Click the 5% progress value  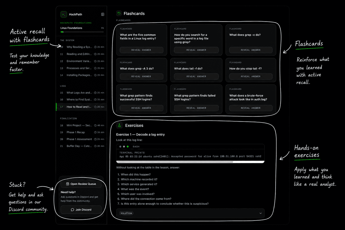pos(102,28)
